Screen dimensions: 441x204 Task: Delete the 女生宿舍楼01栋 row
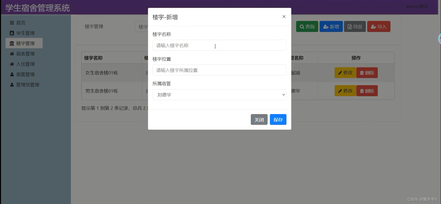pos(367,73)
